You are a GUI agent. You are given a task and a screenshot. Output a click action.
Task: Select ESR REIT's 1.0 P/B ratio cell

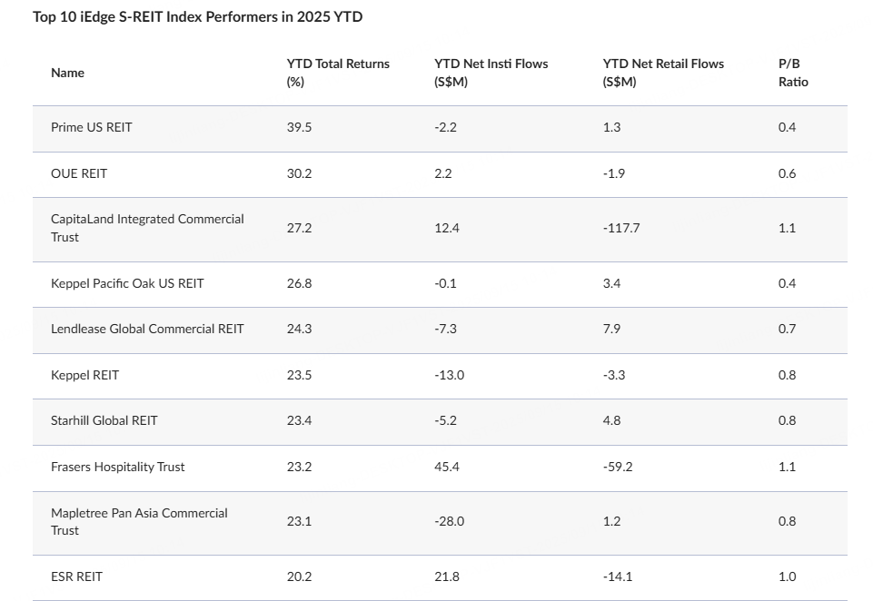[x=787, y=576]
